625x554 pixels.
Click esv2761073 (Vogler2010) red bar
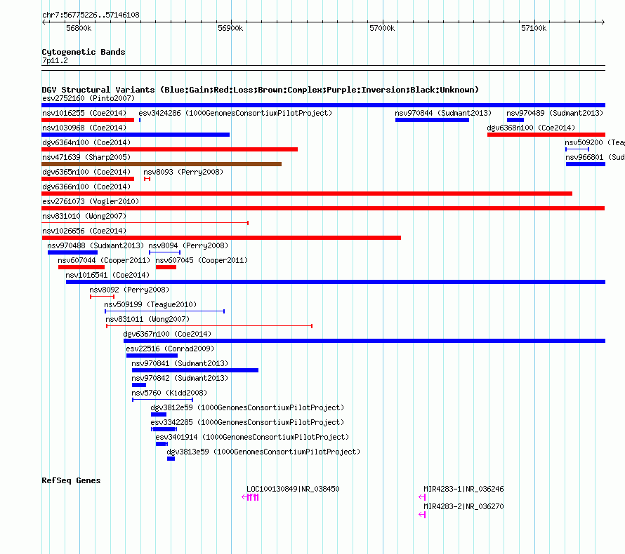pos(323,208)
